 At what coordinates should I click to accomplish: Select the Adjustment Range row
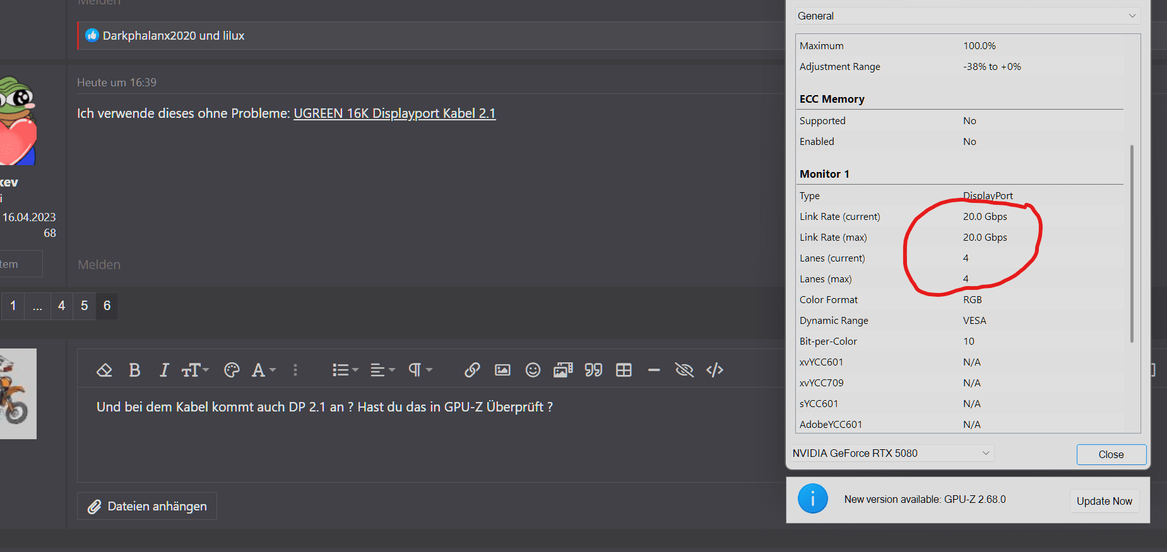pyautogui.click(x=959, y=66)
